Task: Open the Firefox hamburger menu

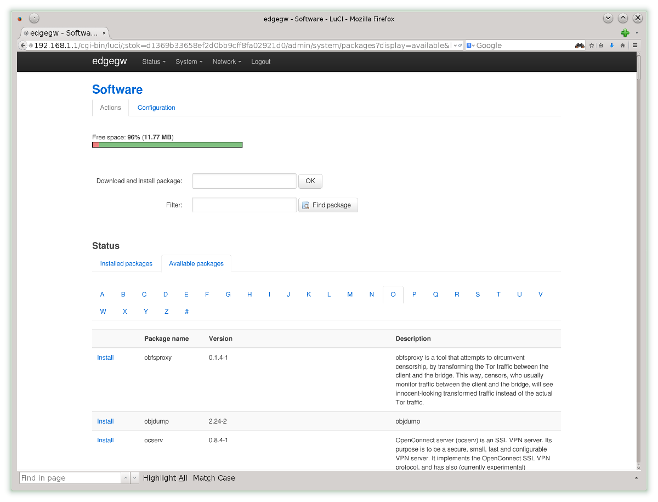Action: pos(635,46)
